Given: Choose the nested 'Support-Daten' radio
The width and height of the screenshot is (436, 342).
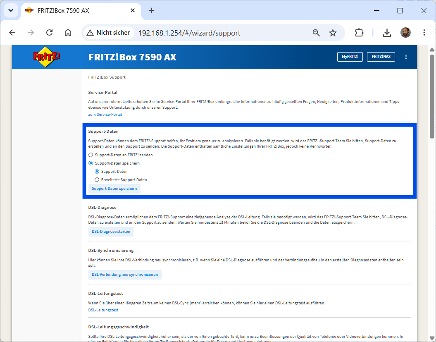Looking at the screenshot, I should point(97,172).
